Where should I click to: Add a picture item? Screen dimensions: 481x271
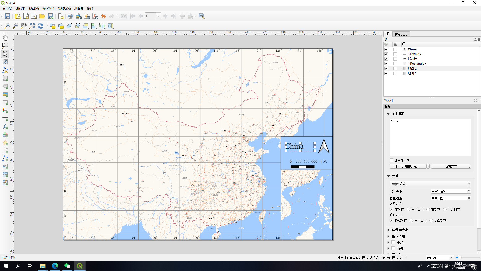click(x=5, y=95)
